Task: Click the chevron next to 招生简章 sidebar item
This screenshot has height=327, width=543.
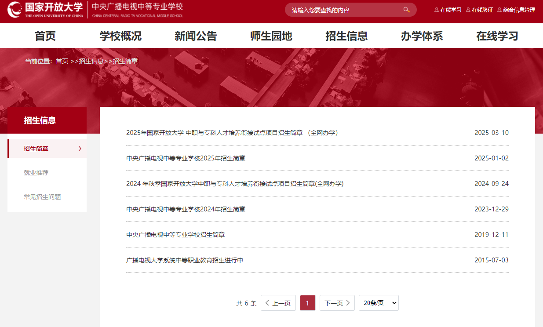Action: [80, 149]
